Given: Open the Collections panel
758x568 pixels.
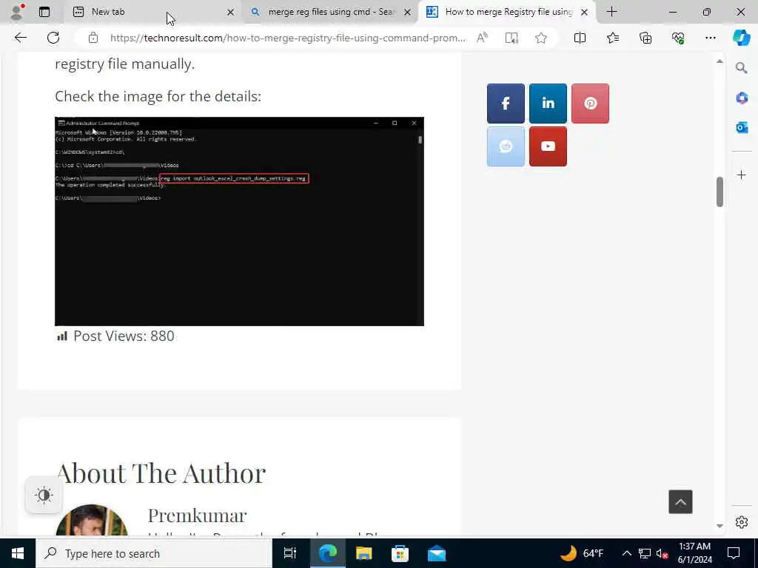Looking at the screenshot, I should click(645, 38).
